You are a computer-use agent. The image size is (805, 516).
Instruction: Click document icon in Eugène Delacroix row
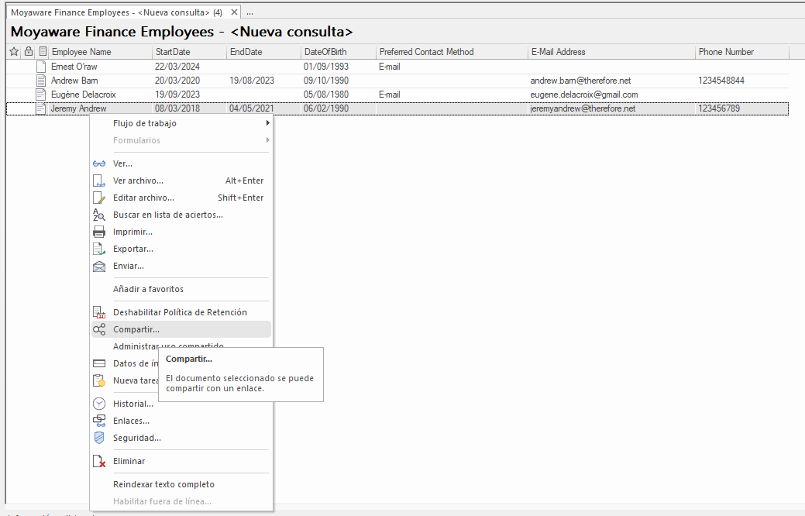pos(41,95)
